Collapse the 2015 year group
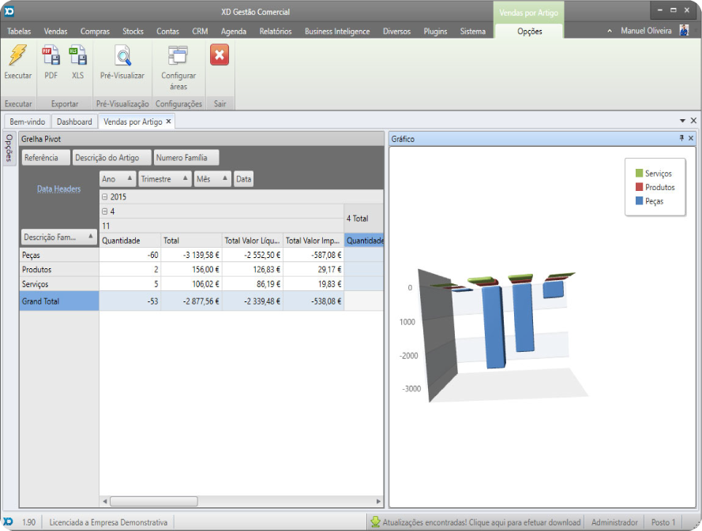This screenshot has width=702, height=531. 105,197
